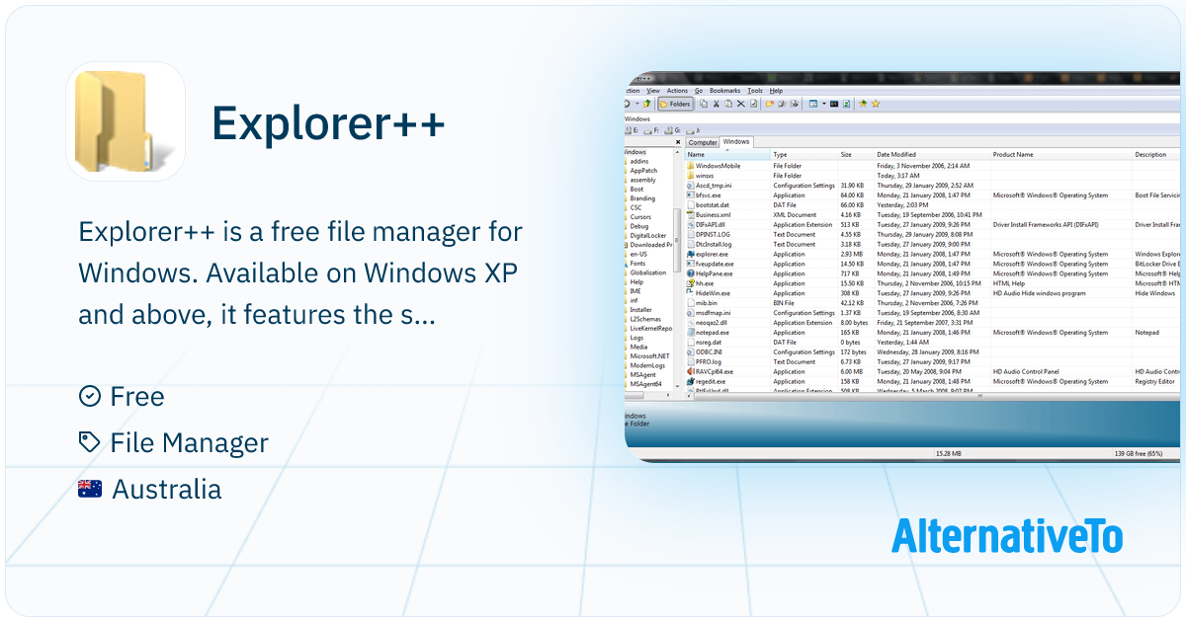The width and height of the screenshot is (1186, 622).
Task: Select the DigitalLocker folder in tree
Action: [x=647, y=236]
